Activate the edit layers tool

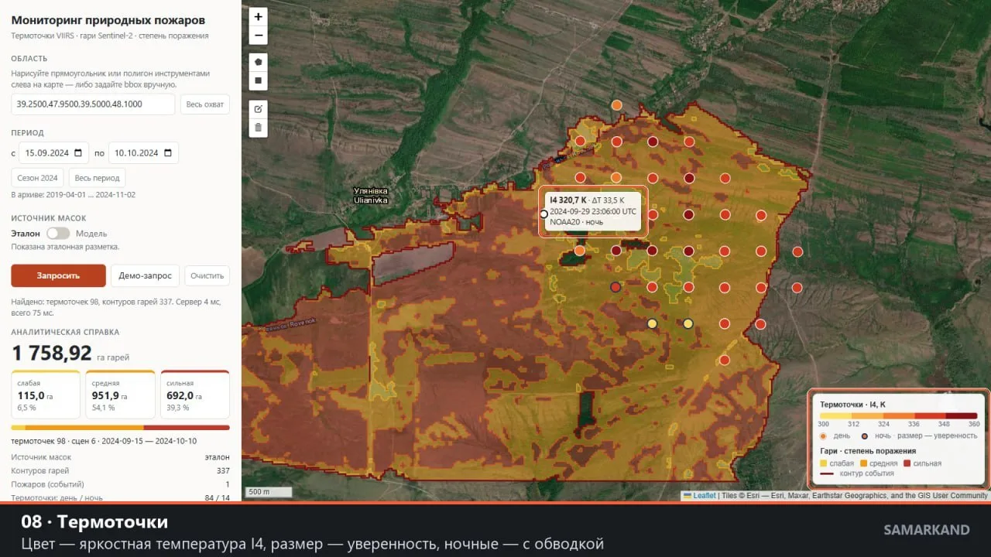[259, 108]
